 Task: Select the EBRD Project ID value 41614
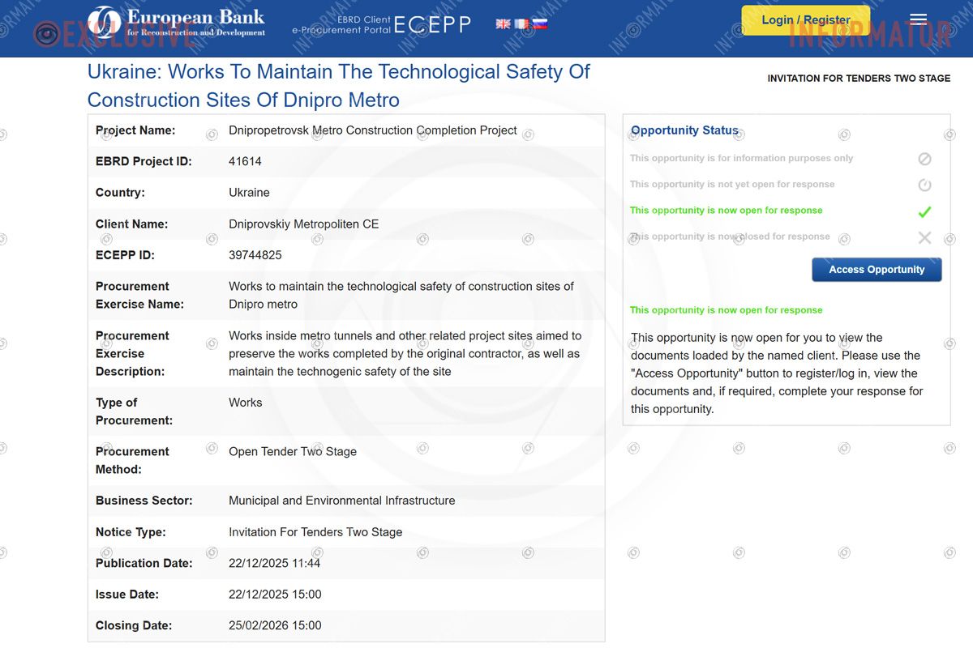tap(245, 161)
